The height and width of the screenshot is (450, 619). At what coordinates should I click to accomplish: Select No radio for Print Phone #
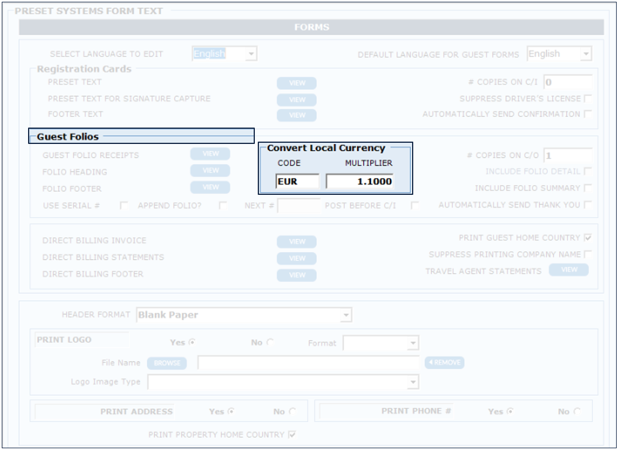coord(577,411)
